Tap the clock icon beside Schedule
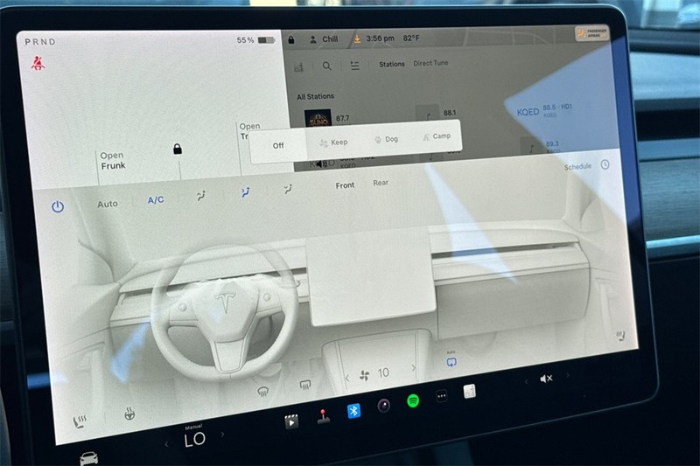 (605, 164)
